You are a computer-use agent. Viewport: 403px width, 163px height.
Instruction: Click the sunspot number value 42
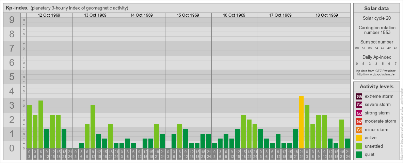(x=389, y=48)
